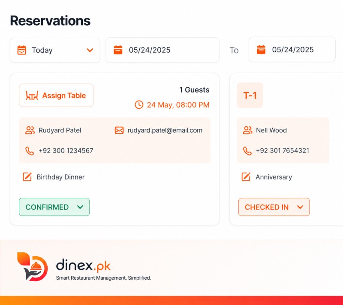Click the T-1 table badge
Image resolution: width=343 pixels, height=305 pixels.
point(250,95)
